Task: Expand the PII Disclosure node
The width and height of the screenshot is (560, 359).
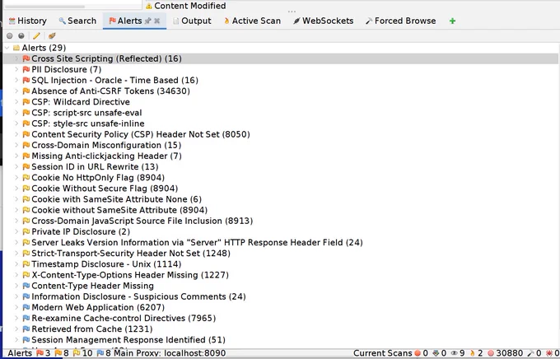Action: coord(16,69)
